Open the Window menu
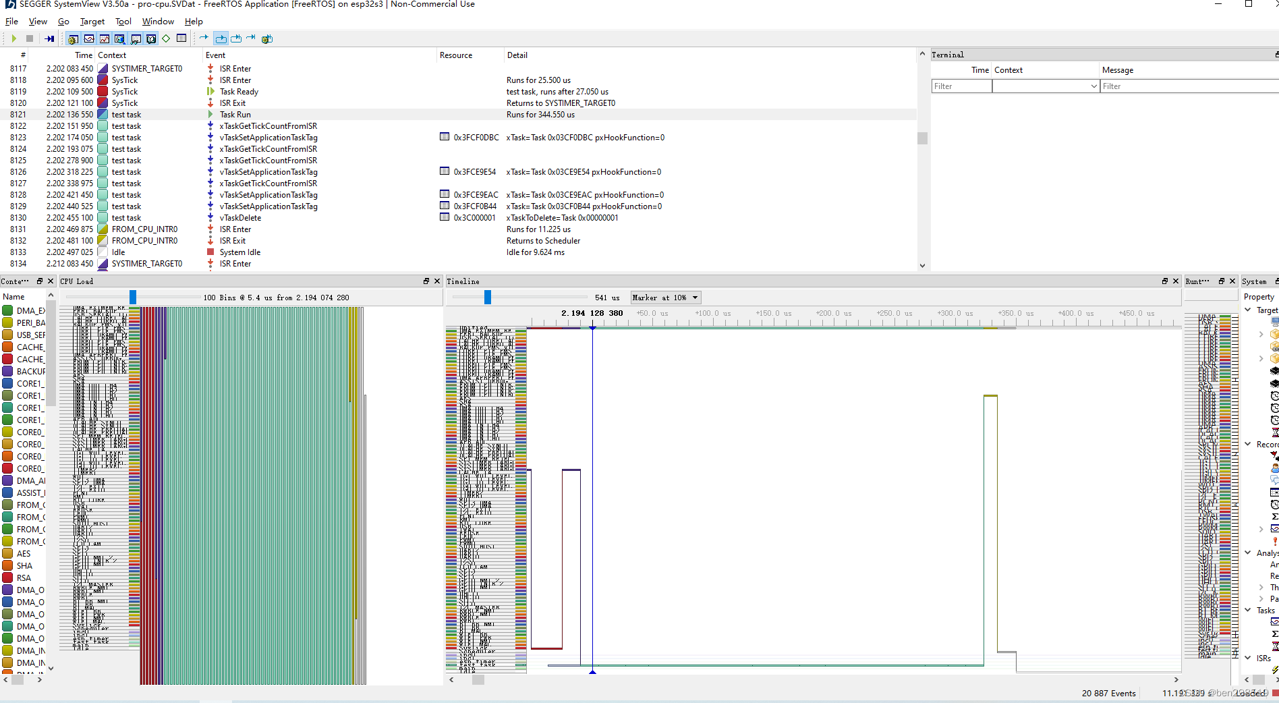Screen dimensions: 1279x703 (158, 22)
